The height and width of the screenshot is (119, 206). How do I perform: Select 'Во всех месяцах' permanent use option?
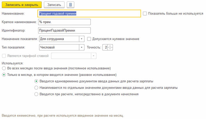coord(4,68)
